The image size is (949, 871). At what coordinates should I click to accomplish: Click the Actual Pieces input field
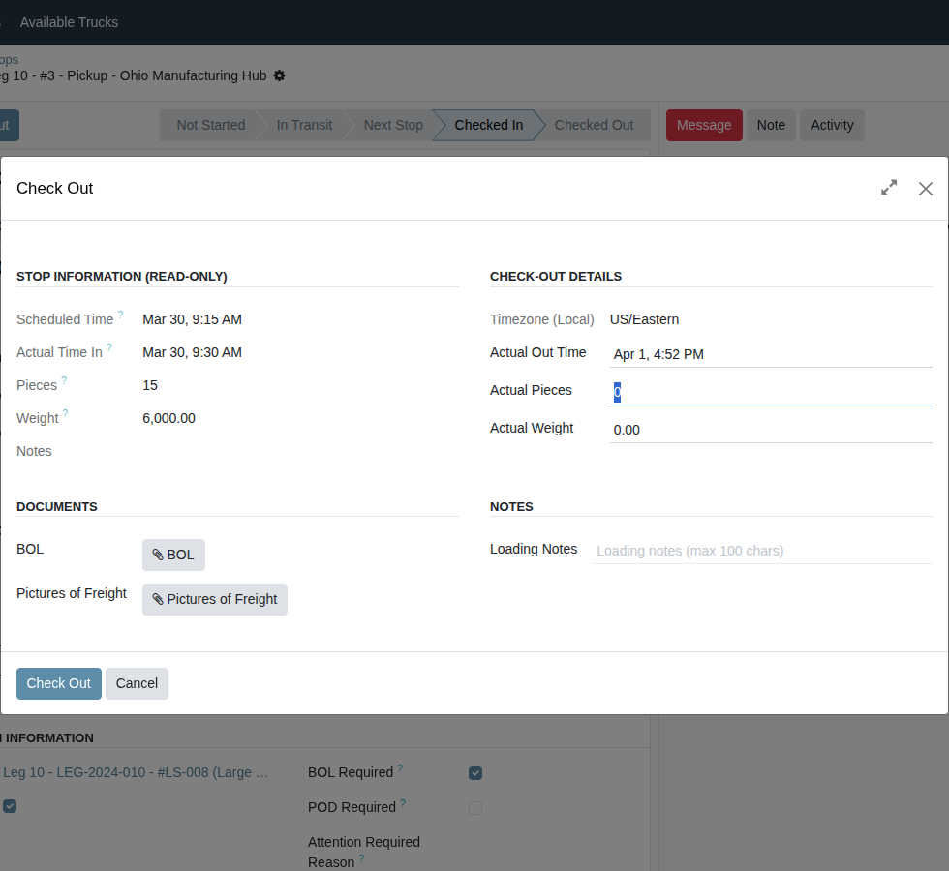tap(771, 392)
